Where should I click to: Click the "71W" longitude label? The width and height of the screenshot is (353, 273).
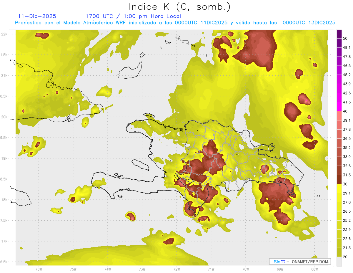[211, 269]
